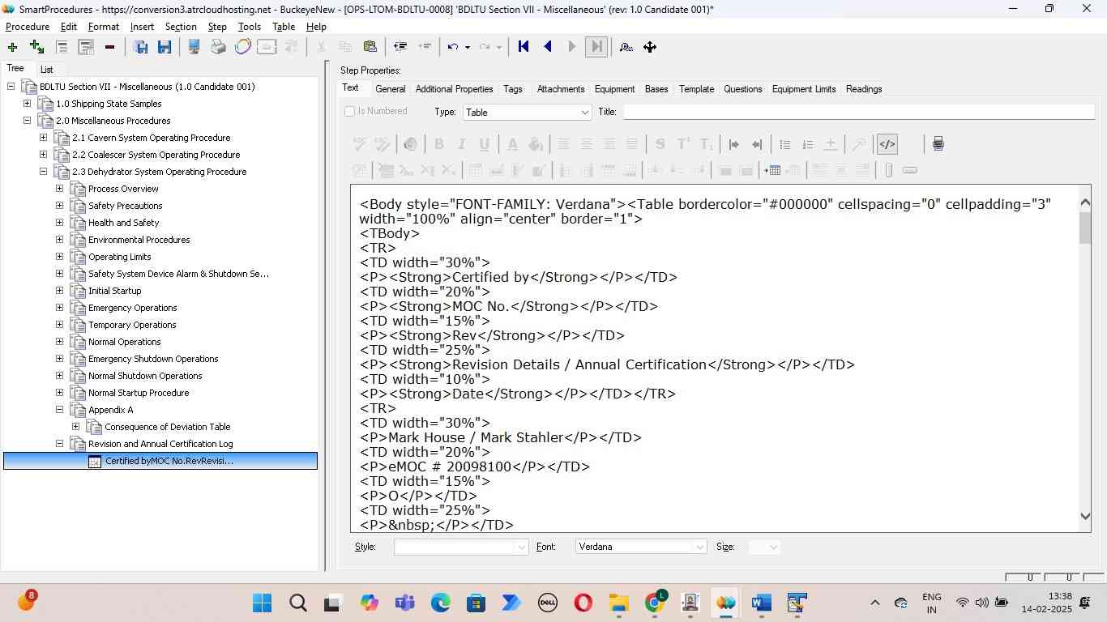Screen dimensions: 1107x622
Task: Collapse the 2.3 Dehydrator System Operating Procedure node
Action: 43,172
